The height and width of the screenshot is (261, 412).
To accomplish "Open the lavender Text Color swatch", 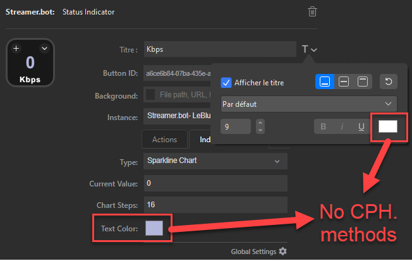I will (x=154, y=228).
